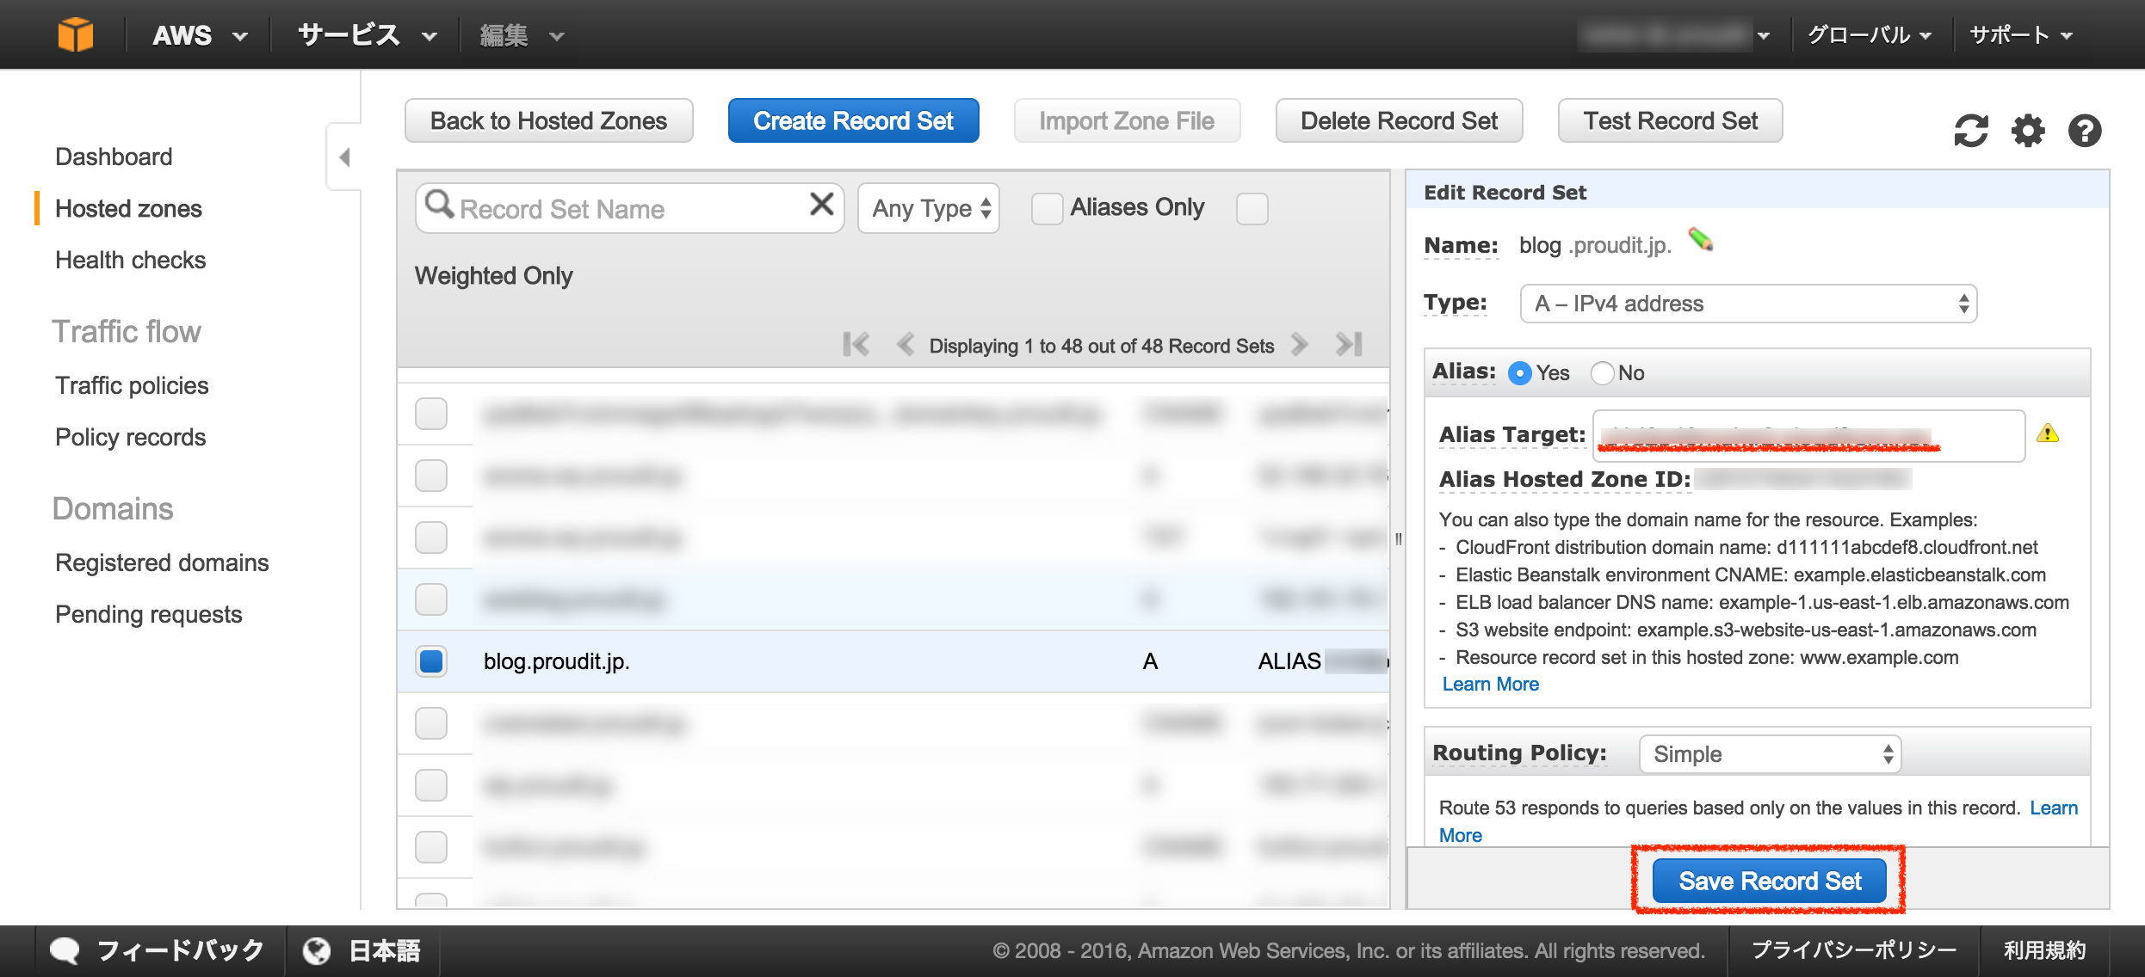Image resolution: width=2145 pixels, height=977 pixels.
Task: Click Create Record Set button
Action: point(853,120)
